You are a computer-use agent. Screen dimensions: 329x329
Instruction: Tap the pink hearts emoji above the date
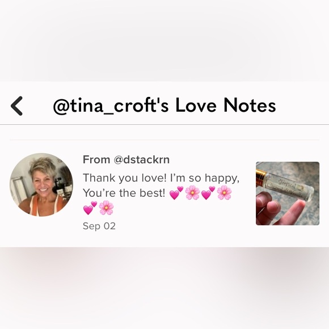(90, 208)
